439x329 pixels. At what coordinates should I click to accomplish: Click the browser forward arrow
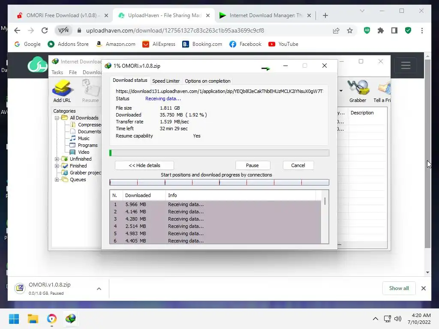coord(31,30)
